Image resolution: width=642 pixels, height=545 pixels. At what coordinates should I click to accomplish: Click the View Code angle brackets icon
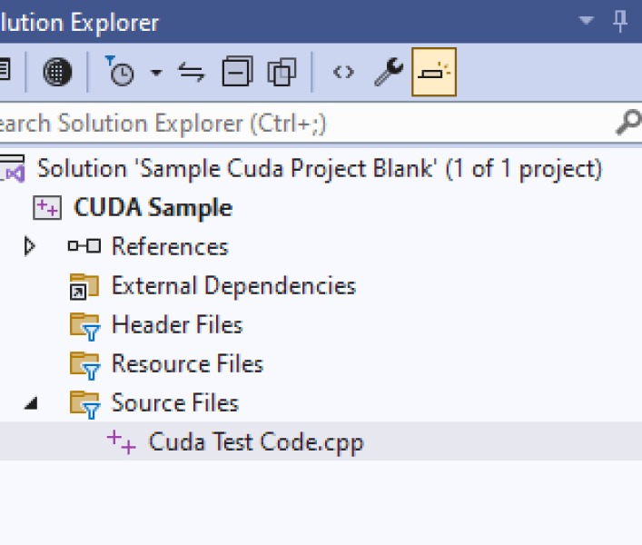[343, 73]
